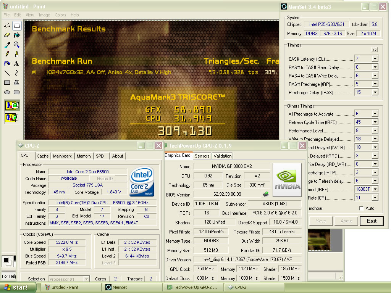391x293 pixels.
Task: Click the Exit button in MemSet
Action: [x=372, y=221]
